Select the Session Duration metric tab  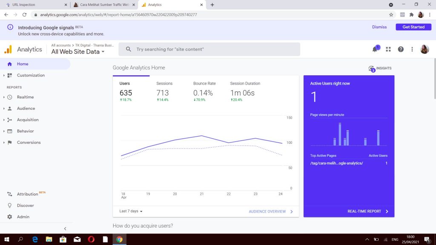(246, 91)
